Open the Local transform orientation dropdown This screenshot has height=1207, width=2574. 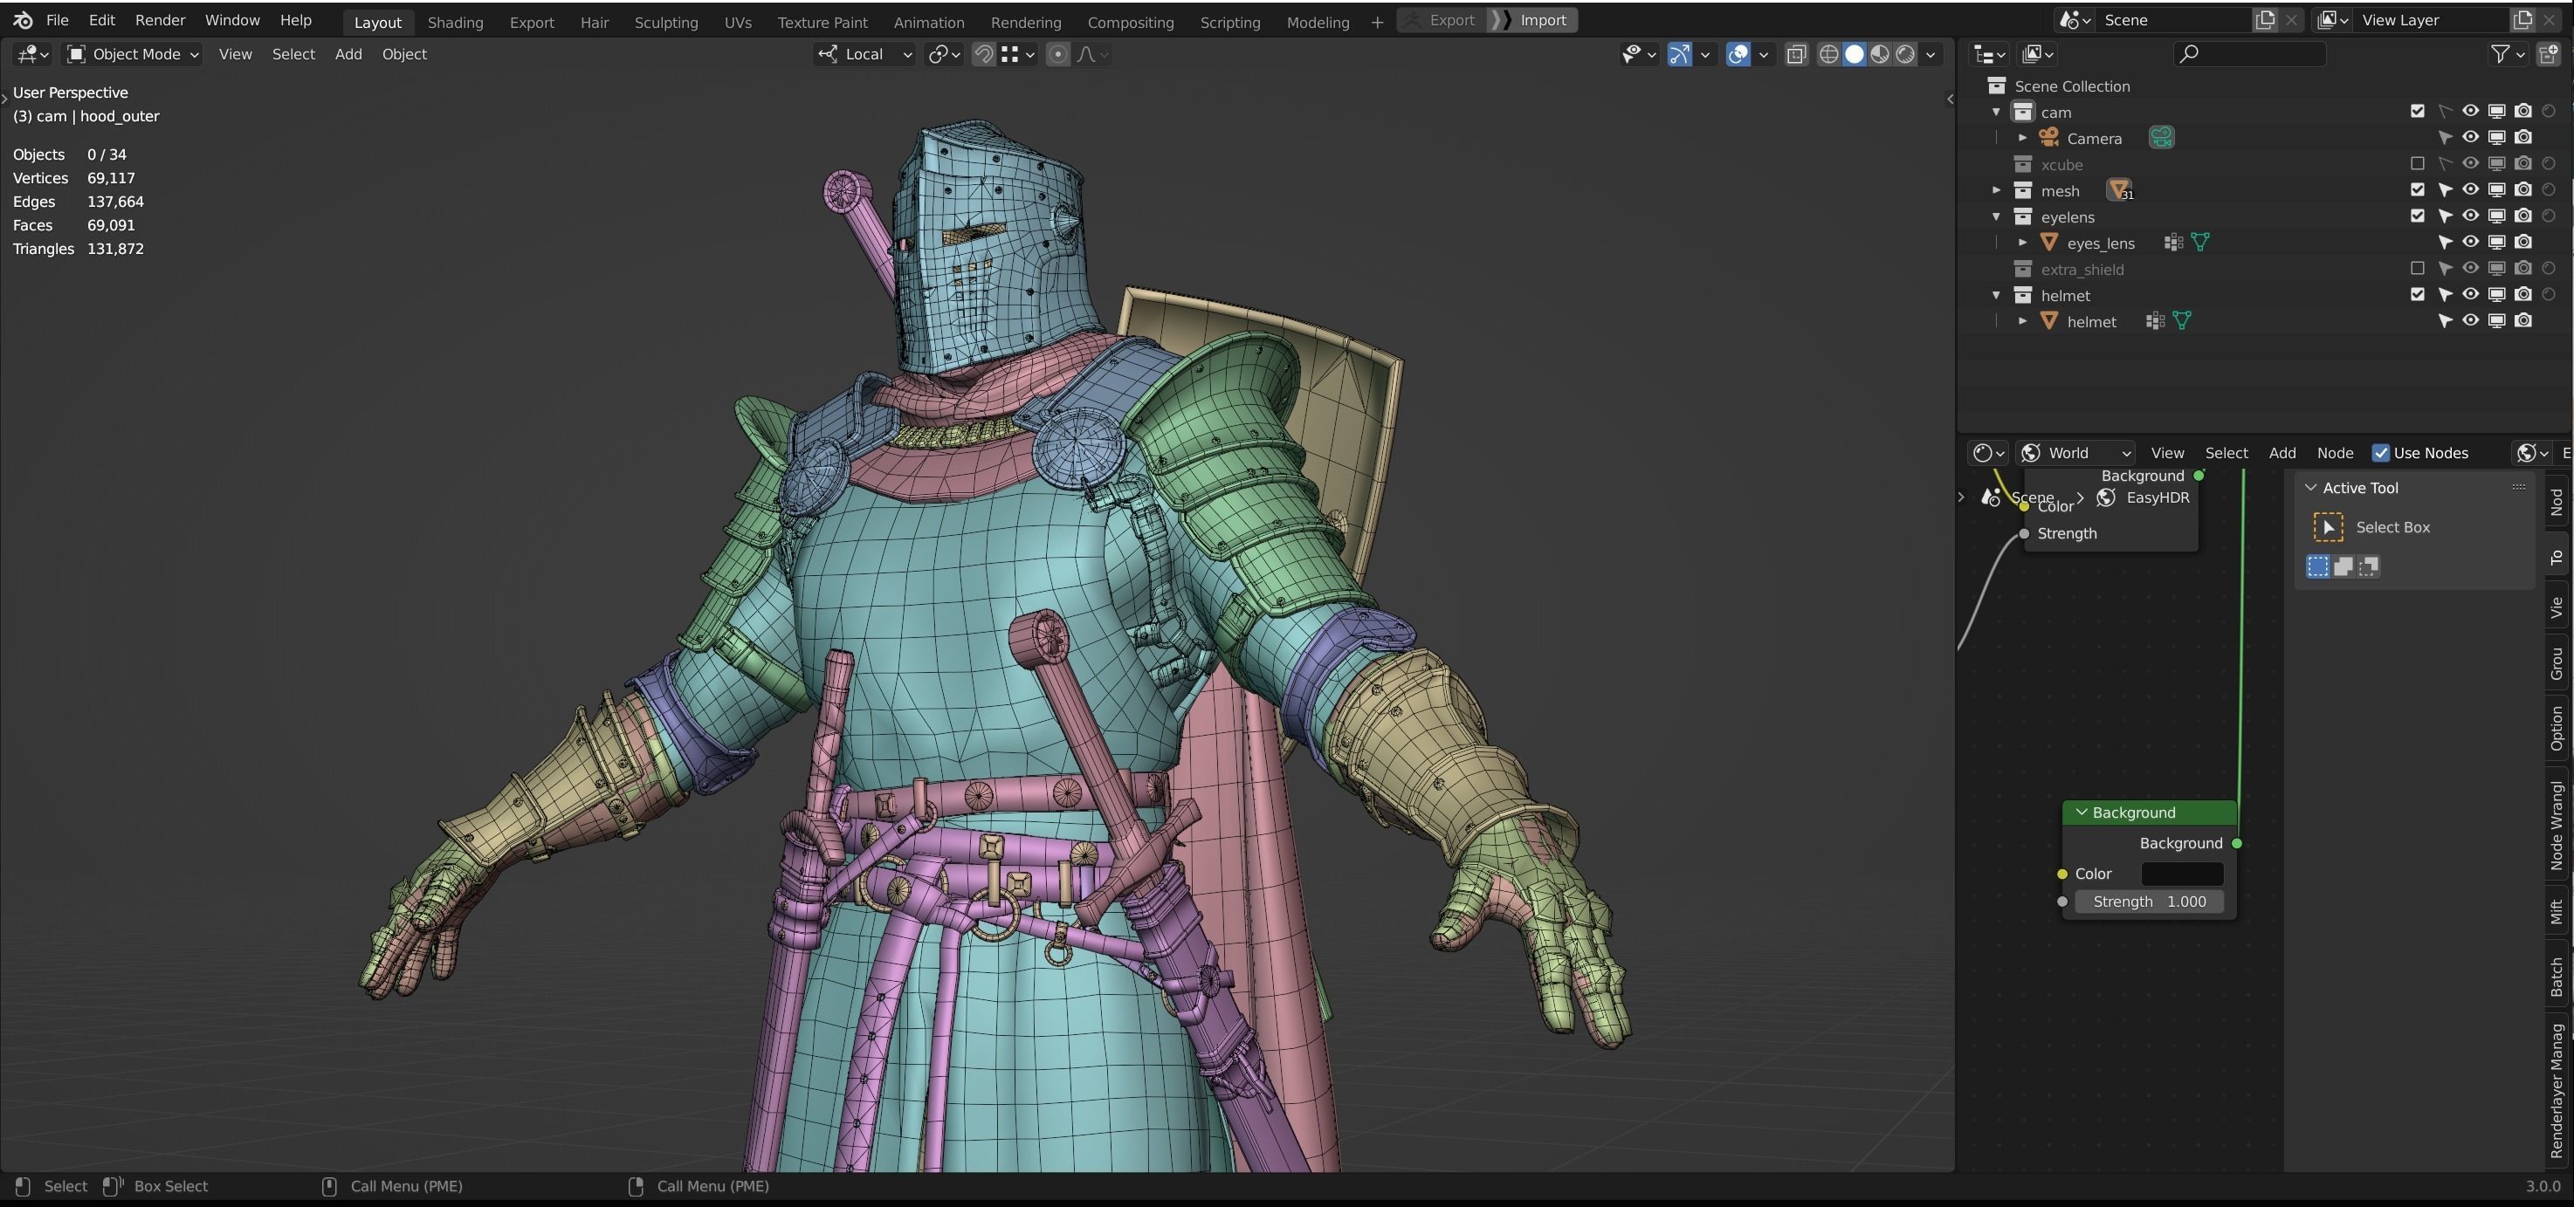click(x=864, y=54)
